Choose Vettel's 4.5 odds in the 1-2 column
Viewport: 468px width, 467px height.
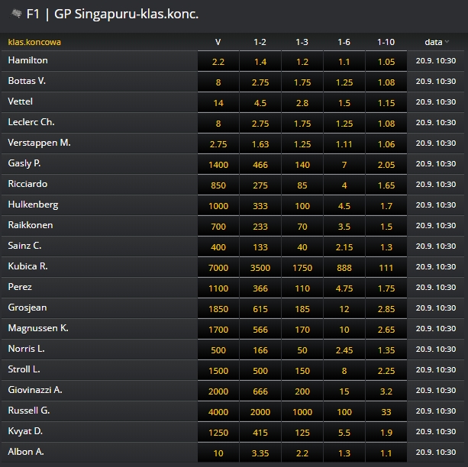point(260,102)
